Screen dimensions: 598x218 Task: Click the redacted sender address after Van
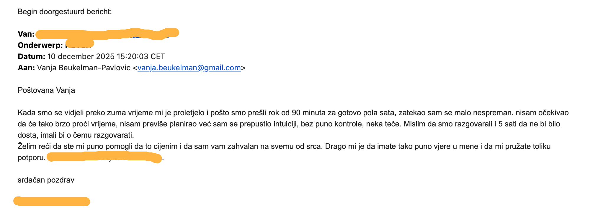tap(106, 34)
